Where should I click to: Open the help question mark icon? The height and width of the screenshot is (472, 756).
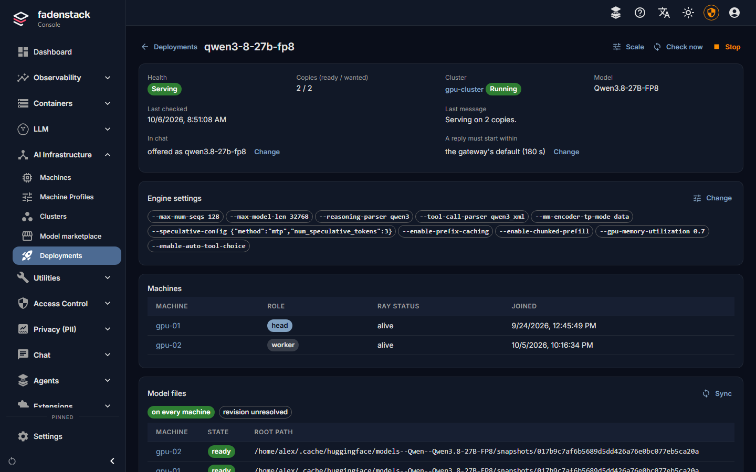[640, 13]
